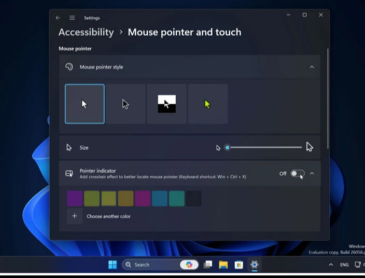Collapse the Mouse pointer style section

coord(312,67)
